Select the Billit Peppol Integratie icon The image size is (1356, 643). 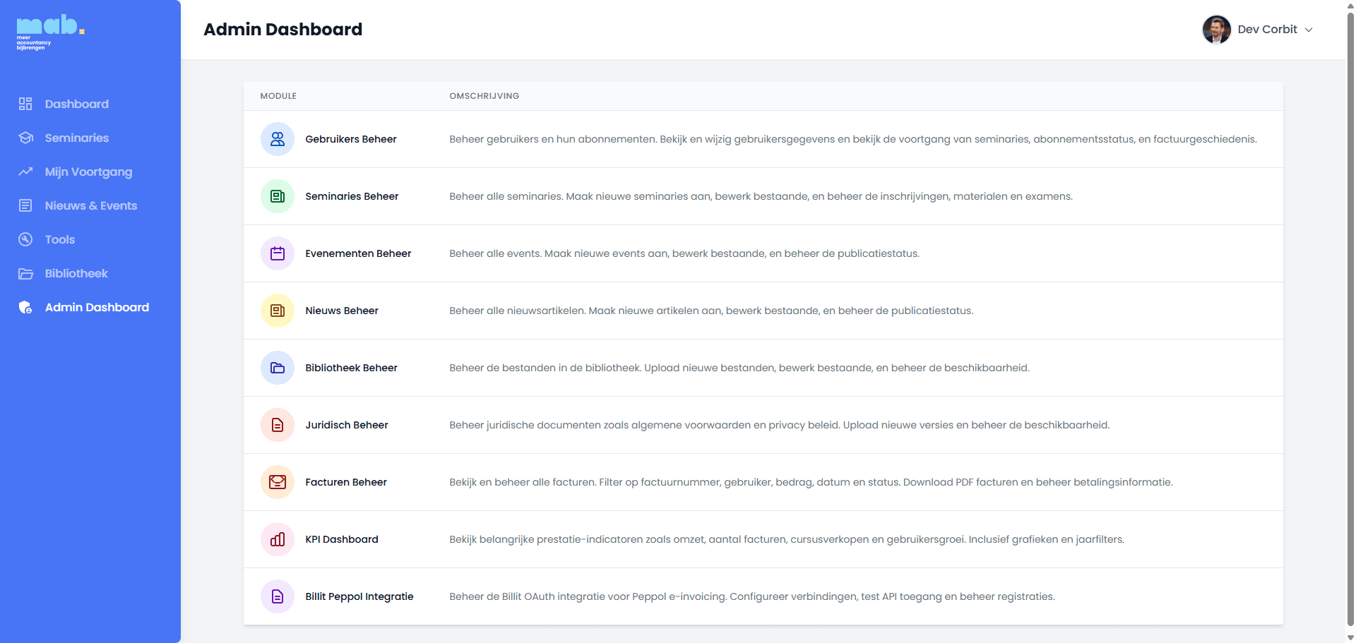point(277,596)
